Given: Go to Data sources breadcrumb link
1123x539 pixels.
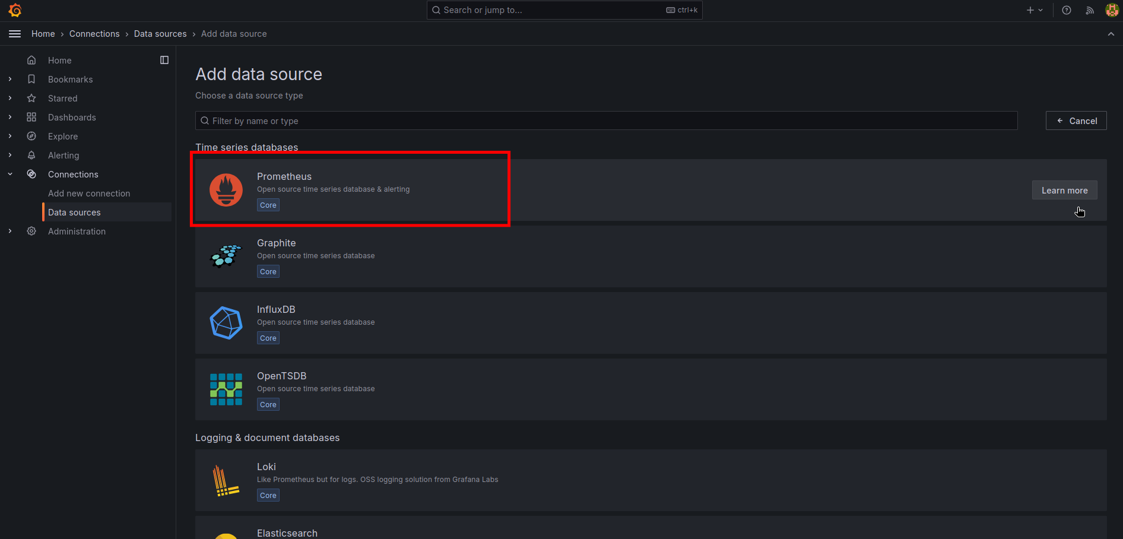Looking at the screenshot, I should 160,34.
